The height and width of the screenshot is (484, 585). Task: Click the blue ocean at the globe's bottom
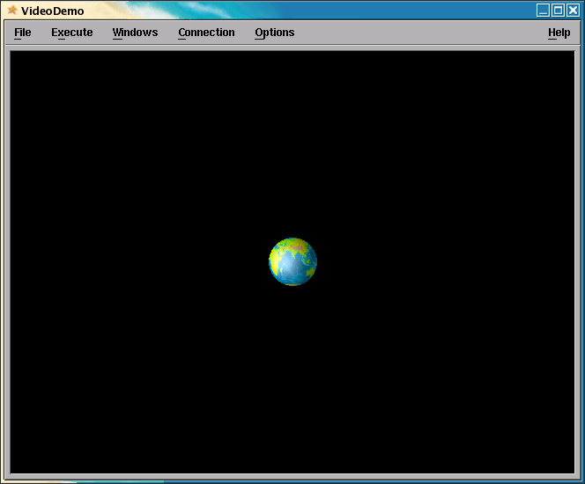(292, 276)
